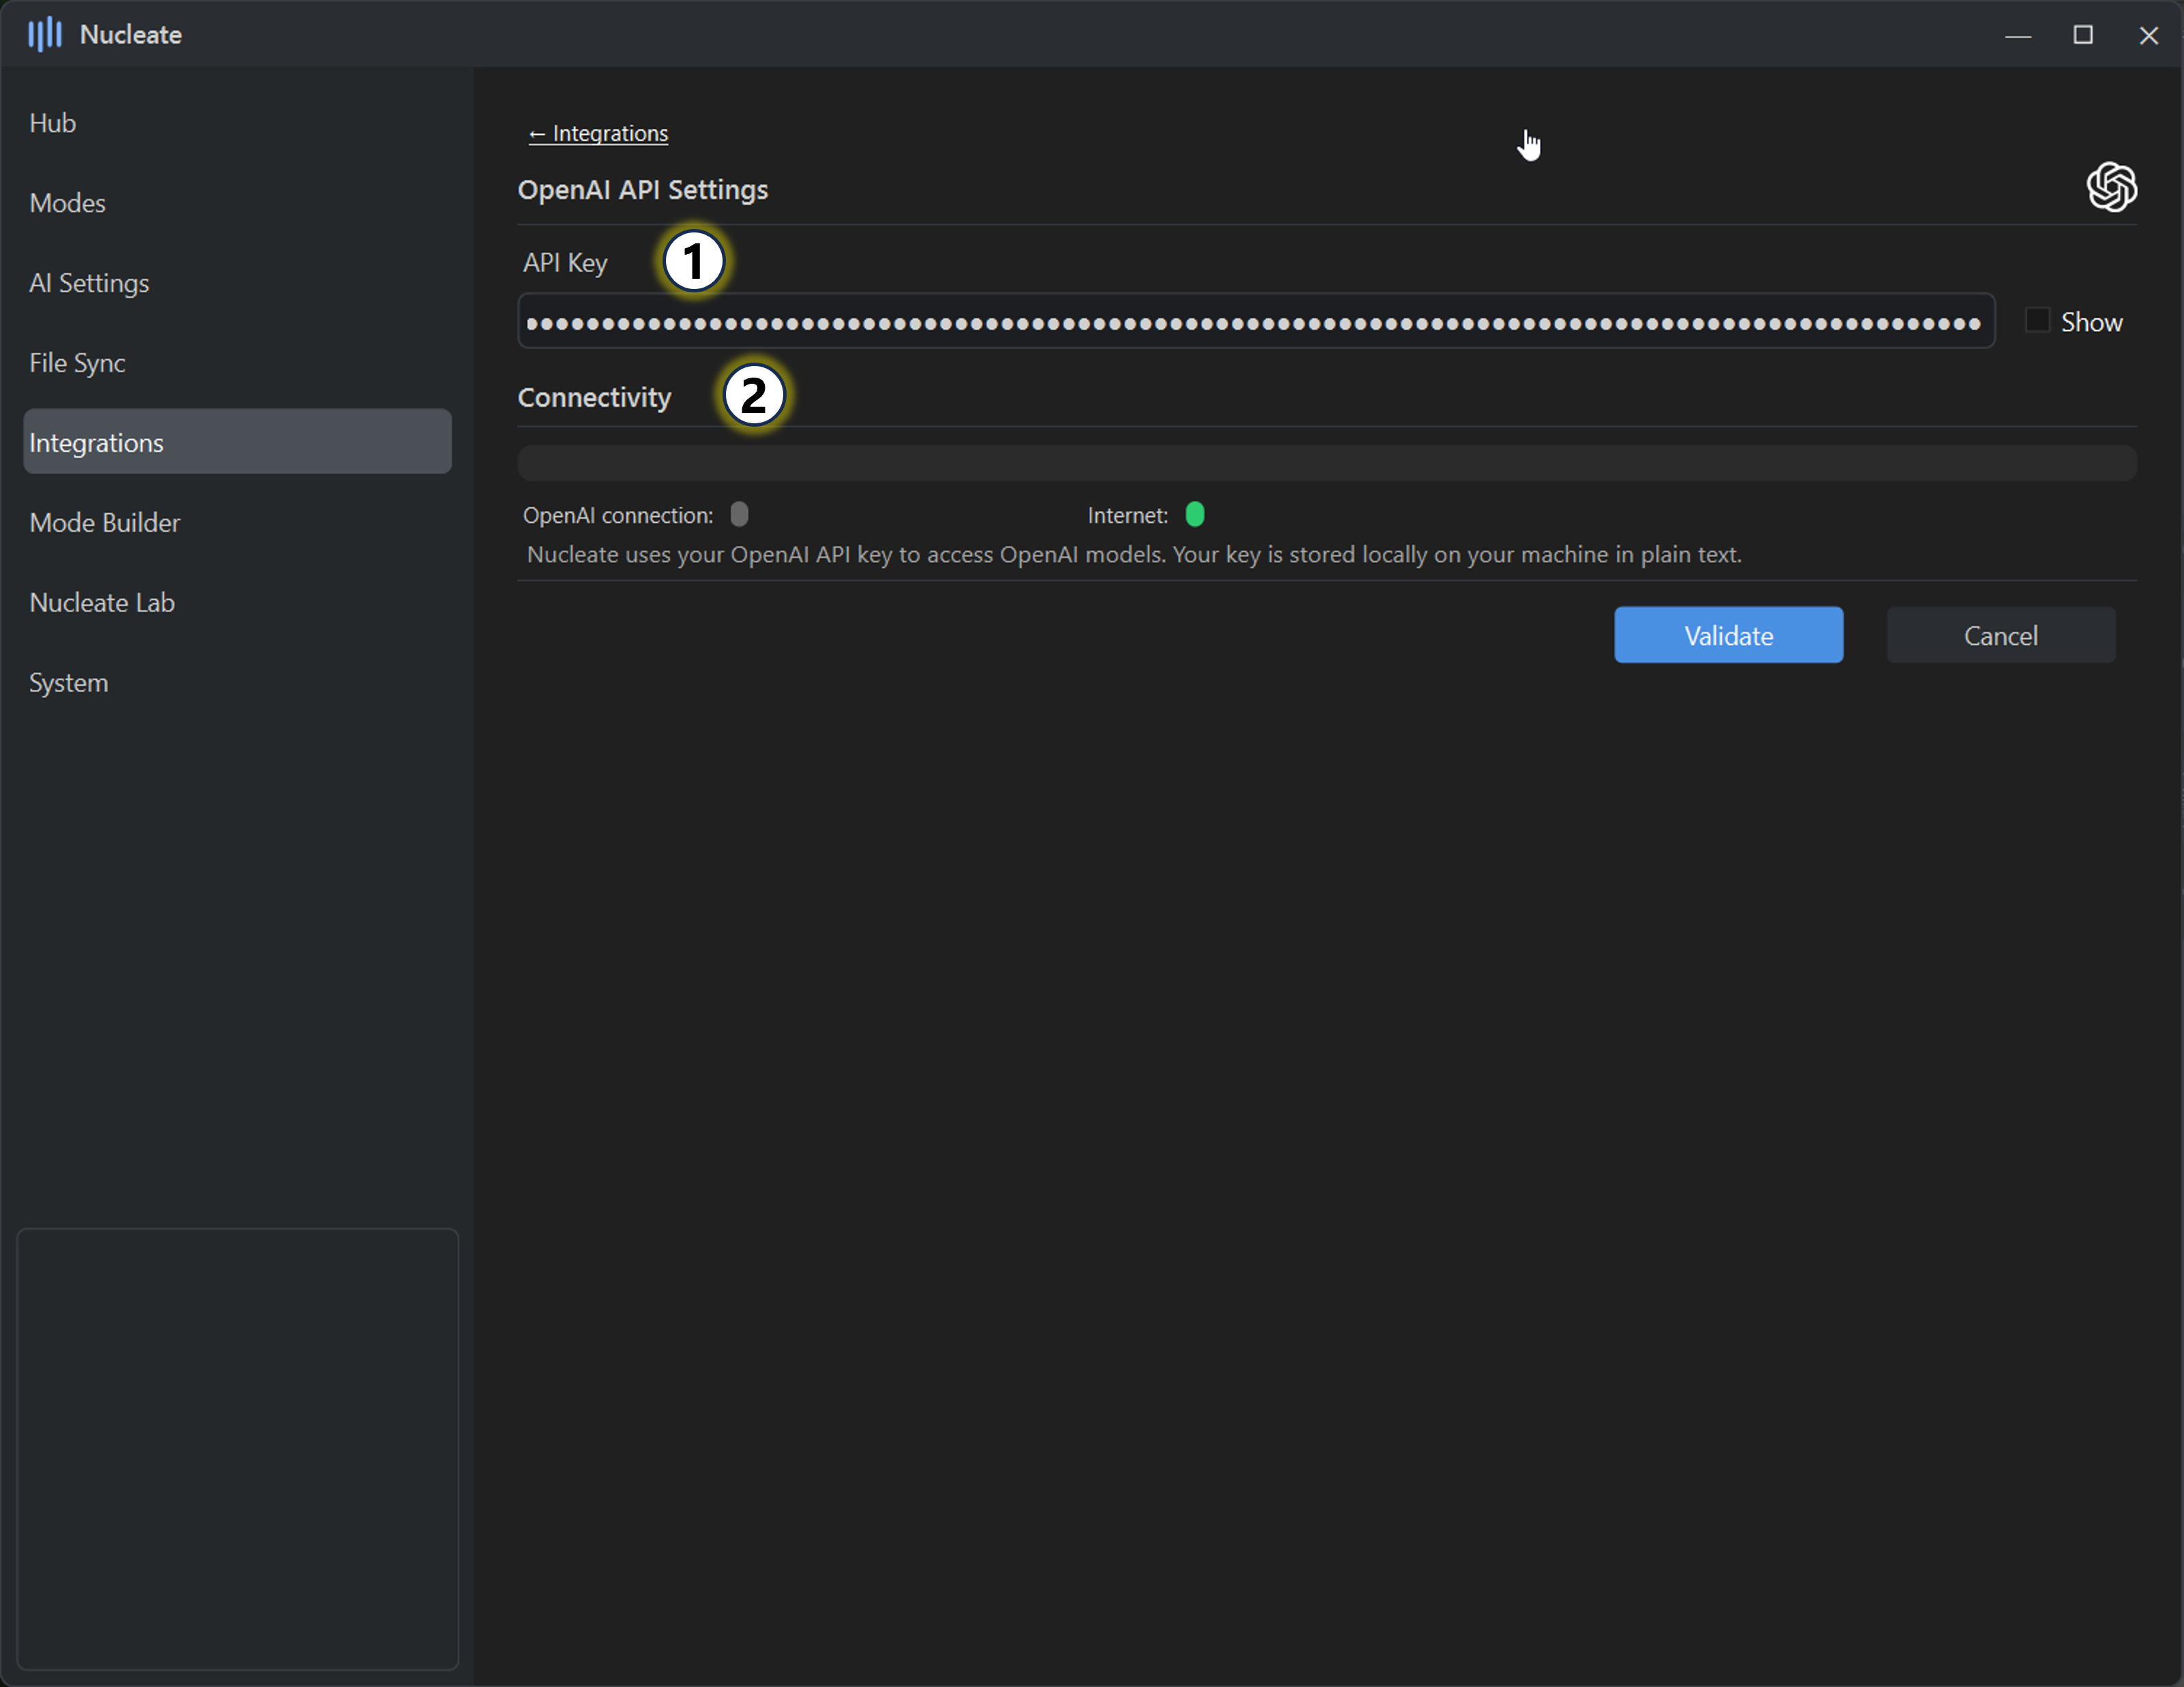Open the Hub sidebar item
2184x1687 pixels.
(53, 123)
